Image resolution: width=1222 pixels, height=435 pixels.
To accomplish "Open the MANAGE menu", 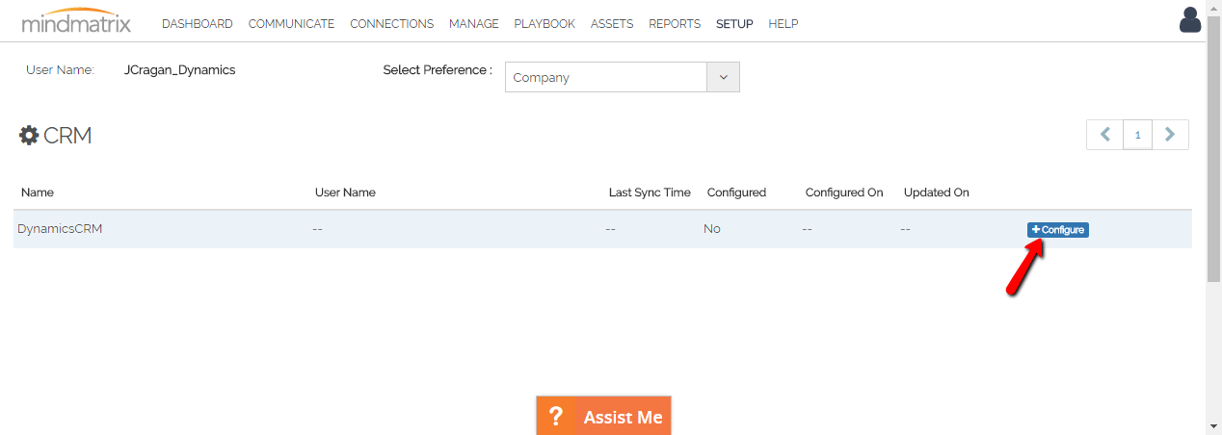I will click(x=474, y=24).
